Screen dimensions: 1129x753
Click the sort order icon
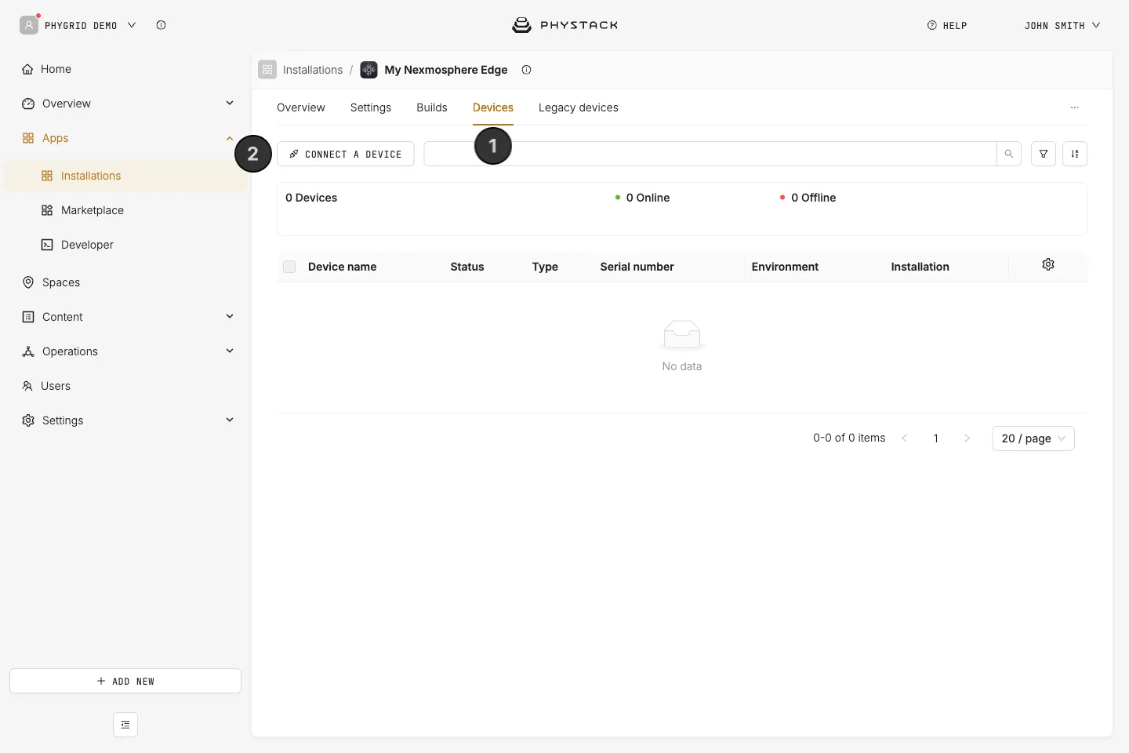(x=1075, y=154)
